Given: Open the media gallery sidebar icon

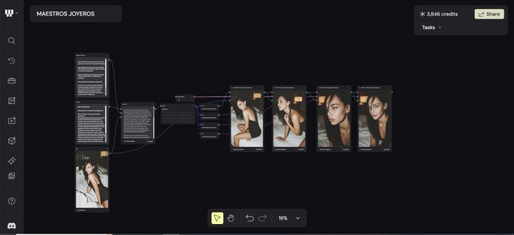Looking at the screenshot, I should (x=12, y=176).
